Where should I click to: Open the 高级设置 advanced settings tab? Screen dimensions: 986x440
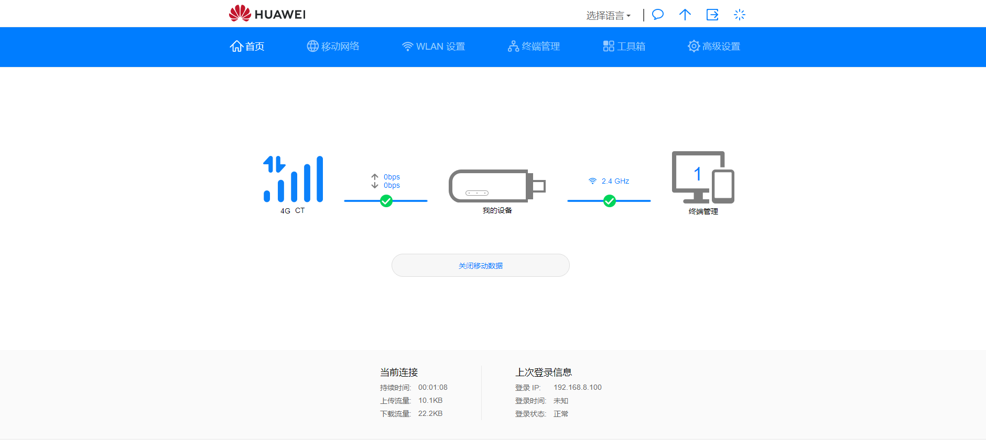tap(714, 47)
